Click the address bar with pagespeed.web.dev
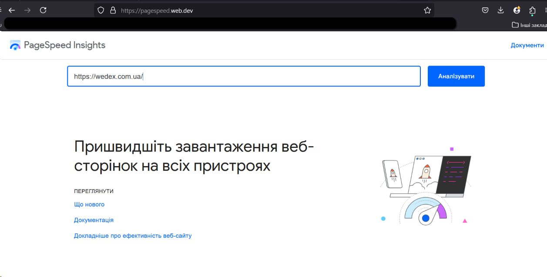The height and width of the screenshot is (277, 547). click(264, 10)
